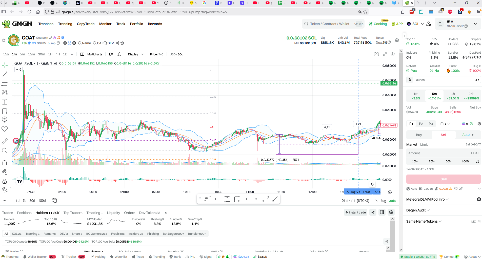Toggle percent scale on price axis

376,201
